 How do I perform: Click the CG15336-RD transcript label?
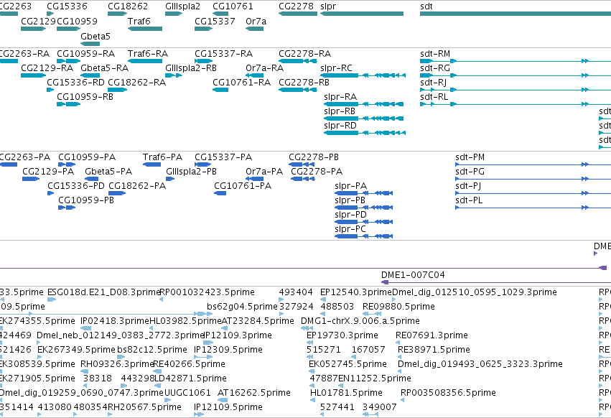coord(75,83)
